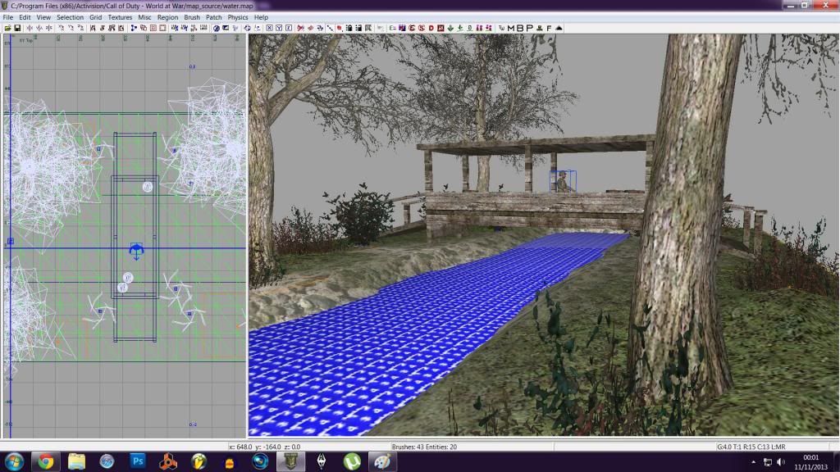Image resolution: width=840 pixels, height=472 pixels.
Task: Click the volume speaker icon in the system tray
Action: click(x=781, y=462)
